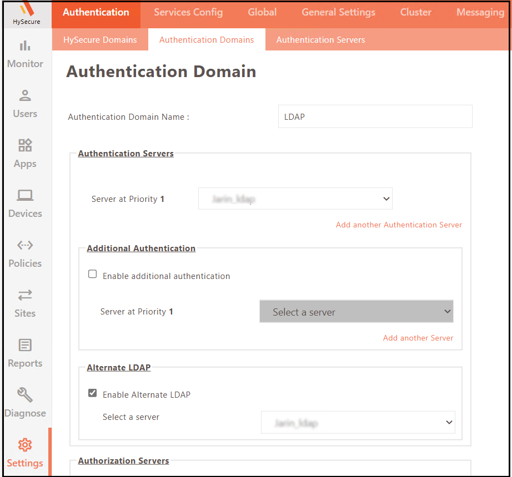Open the Apps grid icon
Screen dimensions: 512x477
pyautogui.click(x=25, y=145)
